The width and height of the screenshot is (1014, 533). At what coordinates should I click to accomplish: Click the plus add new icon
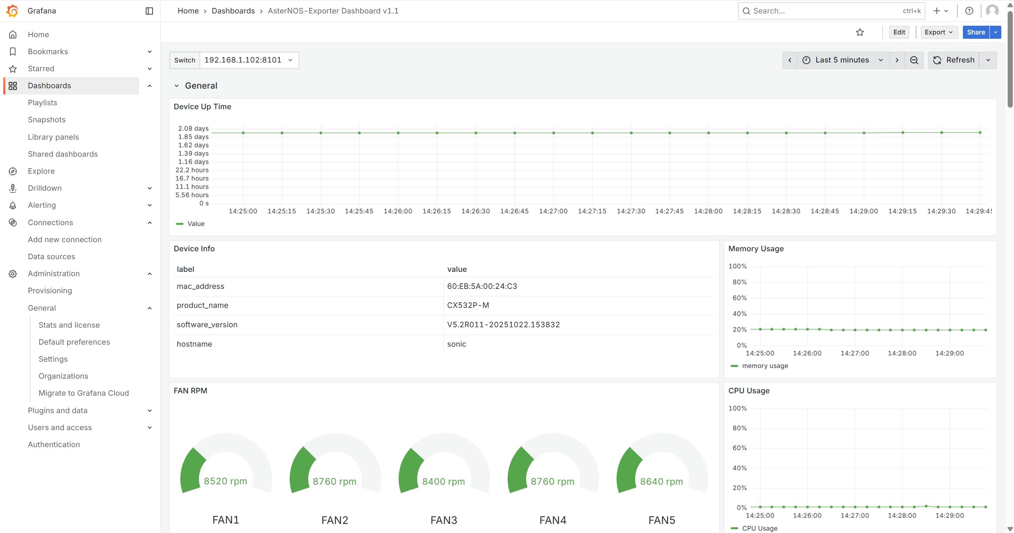937,11
